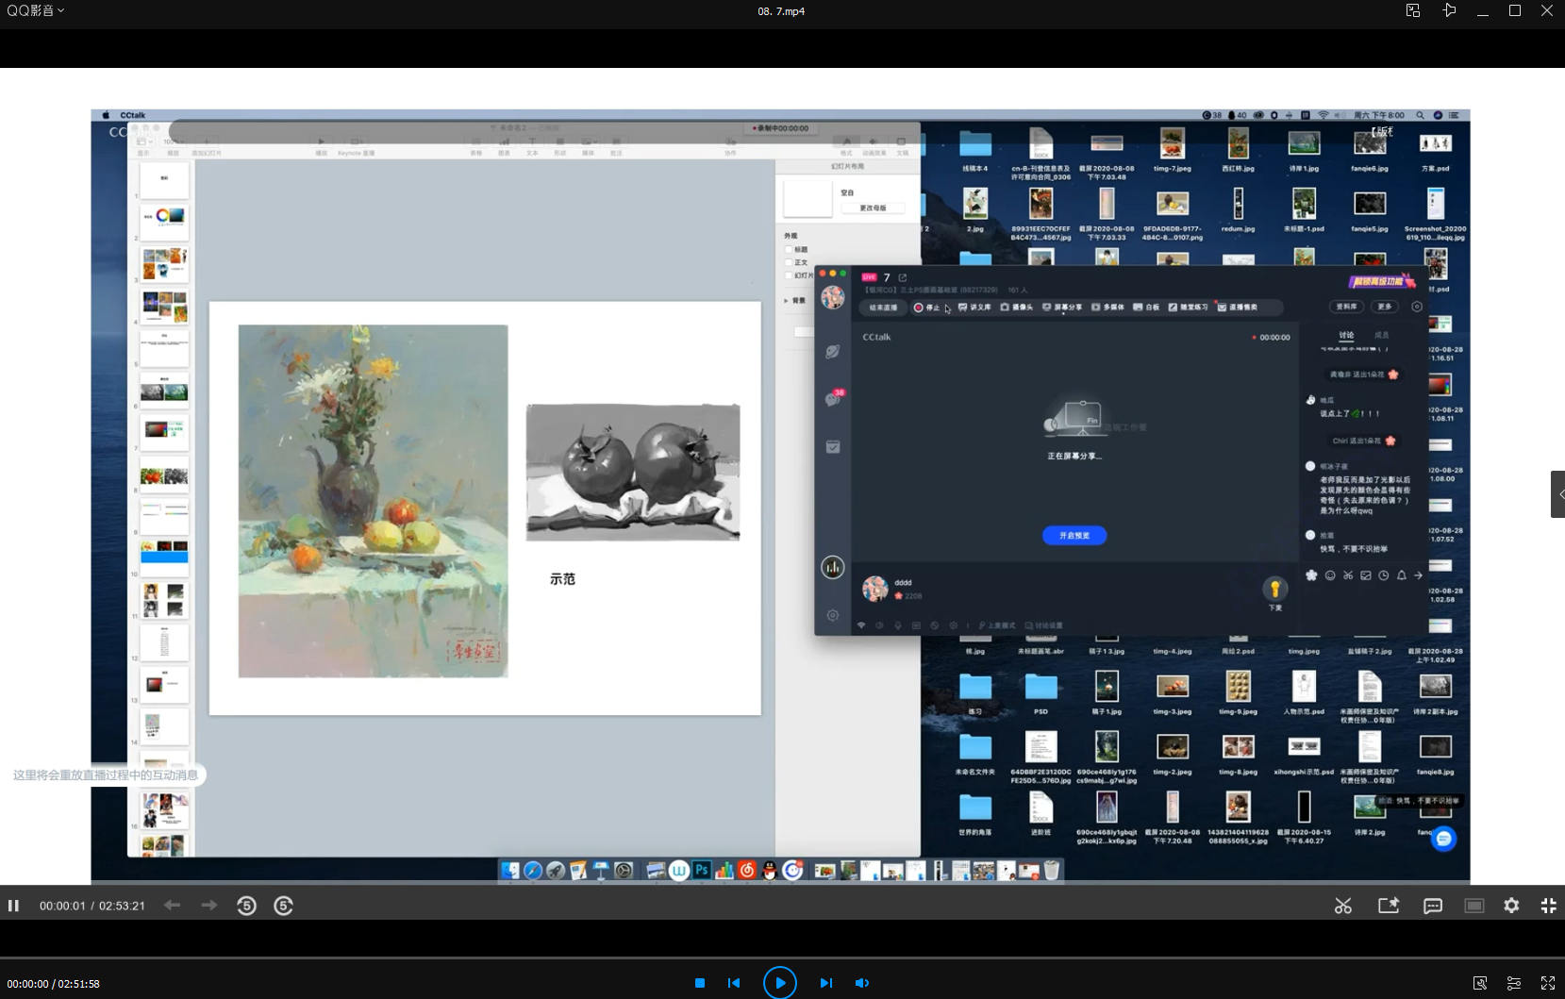The height and width of the screenshot is (999, 1565).
Task: Open the QQ影音 main menu dropdown
Action: click(36, 10)
